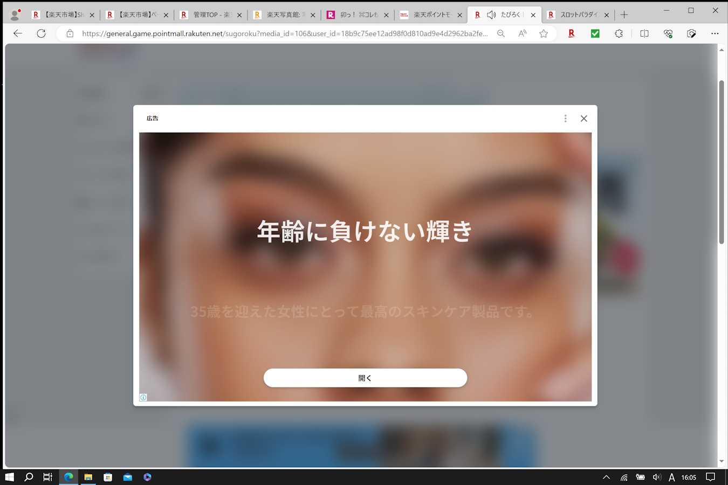Open the Rakuten extension icon
This screenshot has height=485, width=728.
coord(571,33)
